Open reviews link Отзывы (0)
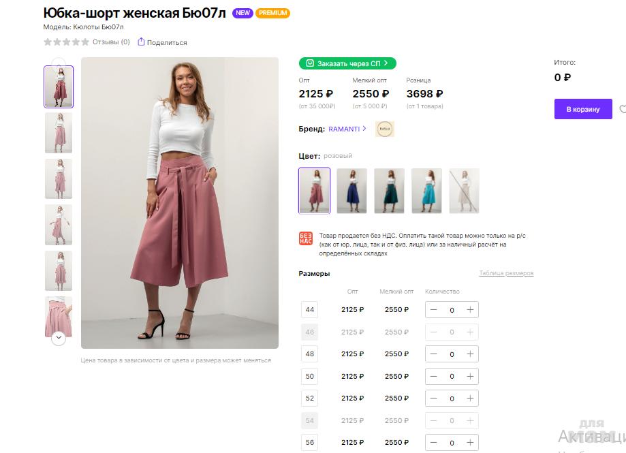This screenshot has width=626, height=453. click(111, 42)
